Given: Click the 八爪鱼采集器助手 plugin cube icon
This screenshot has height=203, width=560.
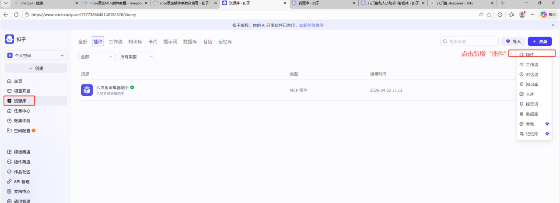Looking at the screenshot, I should pos(87,90).
